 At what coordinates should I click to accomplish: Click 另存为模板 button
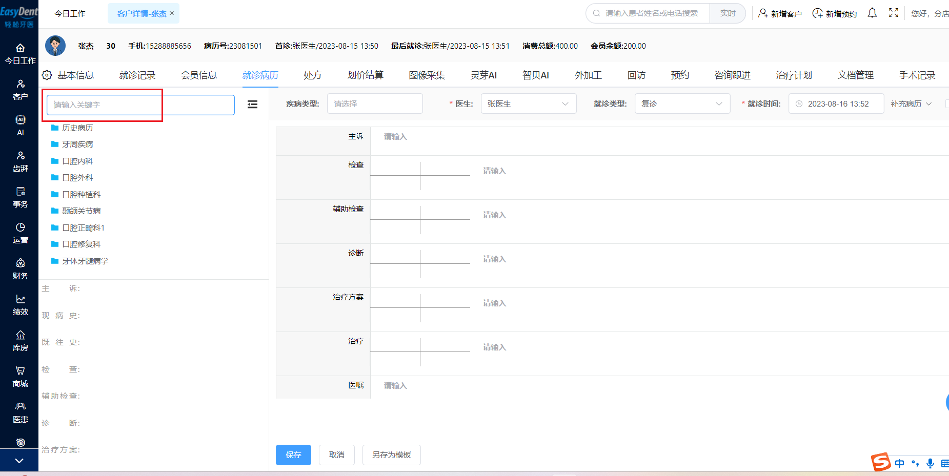[392, 455]
